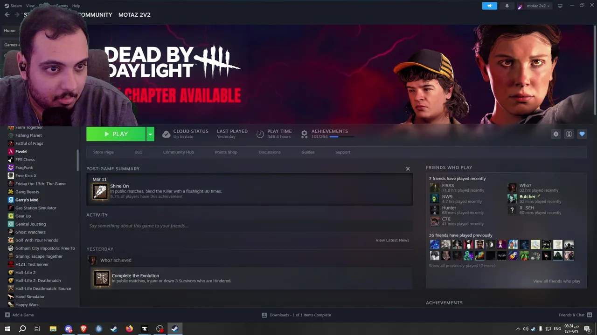Open View all friends who play

556,281
